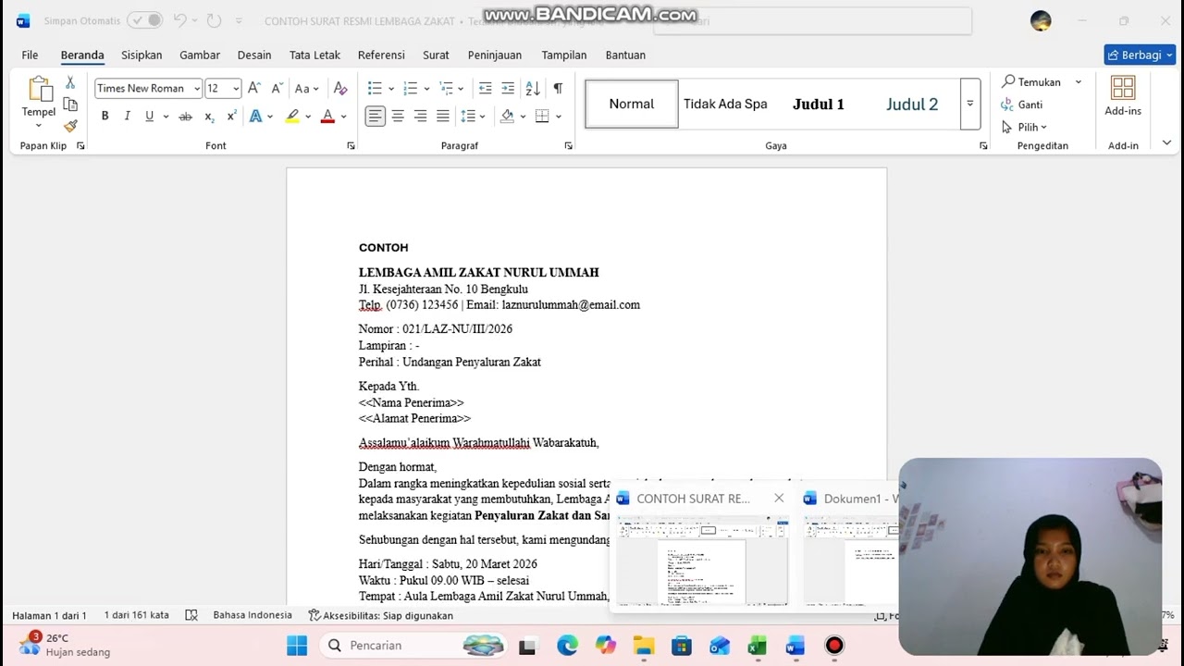Select CONTOH SURAT RE... window thumbnail
This screenshot has width=1184, height=666.
(x=701, y=560)
